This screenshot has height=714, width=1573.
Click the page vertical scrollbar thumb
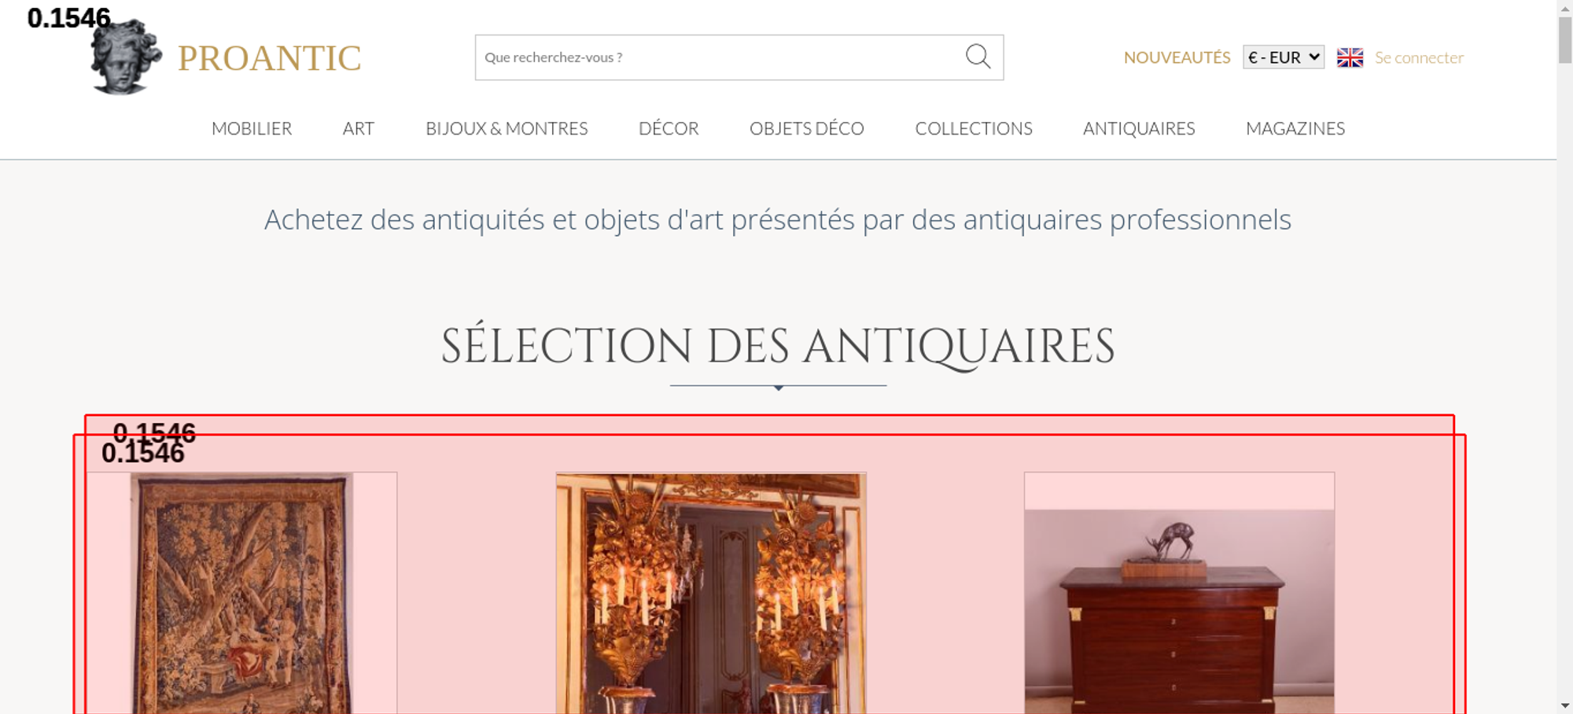(1565, 39)
